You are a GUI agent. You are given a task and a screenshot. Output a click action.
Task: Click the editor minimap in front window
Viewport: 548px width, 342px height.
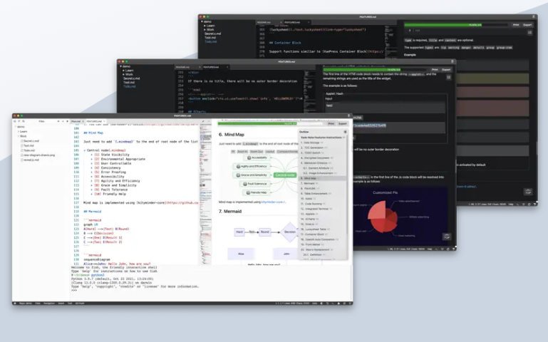click(x=205, y=194)
